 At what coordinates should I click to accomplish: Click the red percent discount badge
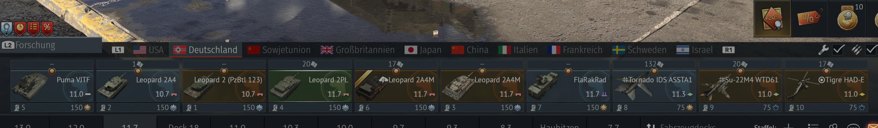(x=47, y=28)
